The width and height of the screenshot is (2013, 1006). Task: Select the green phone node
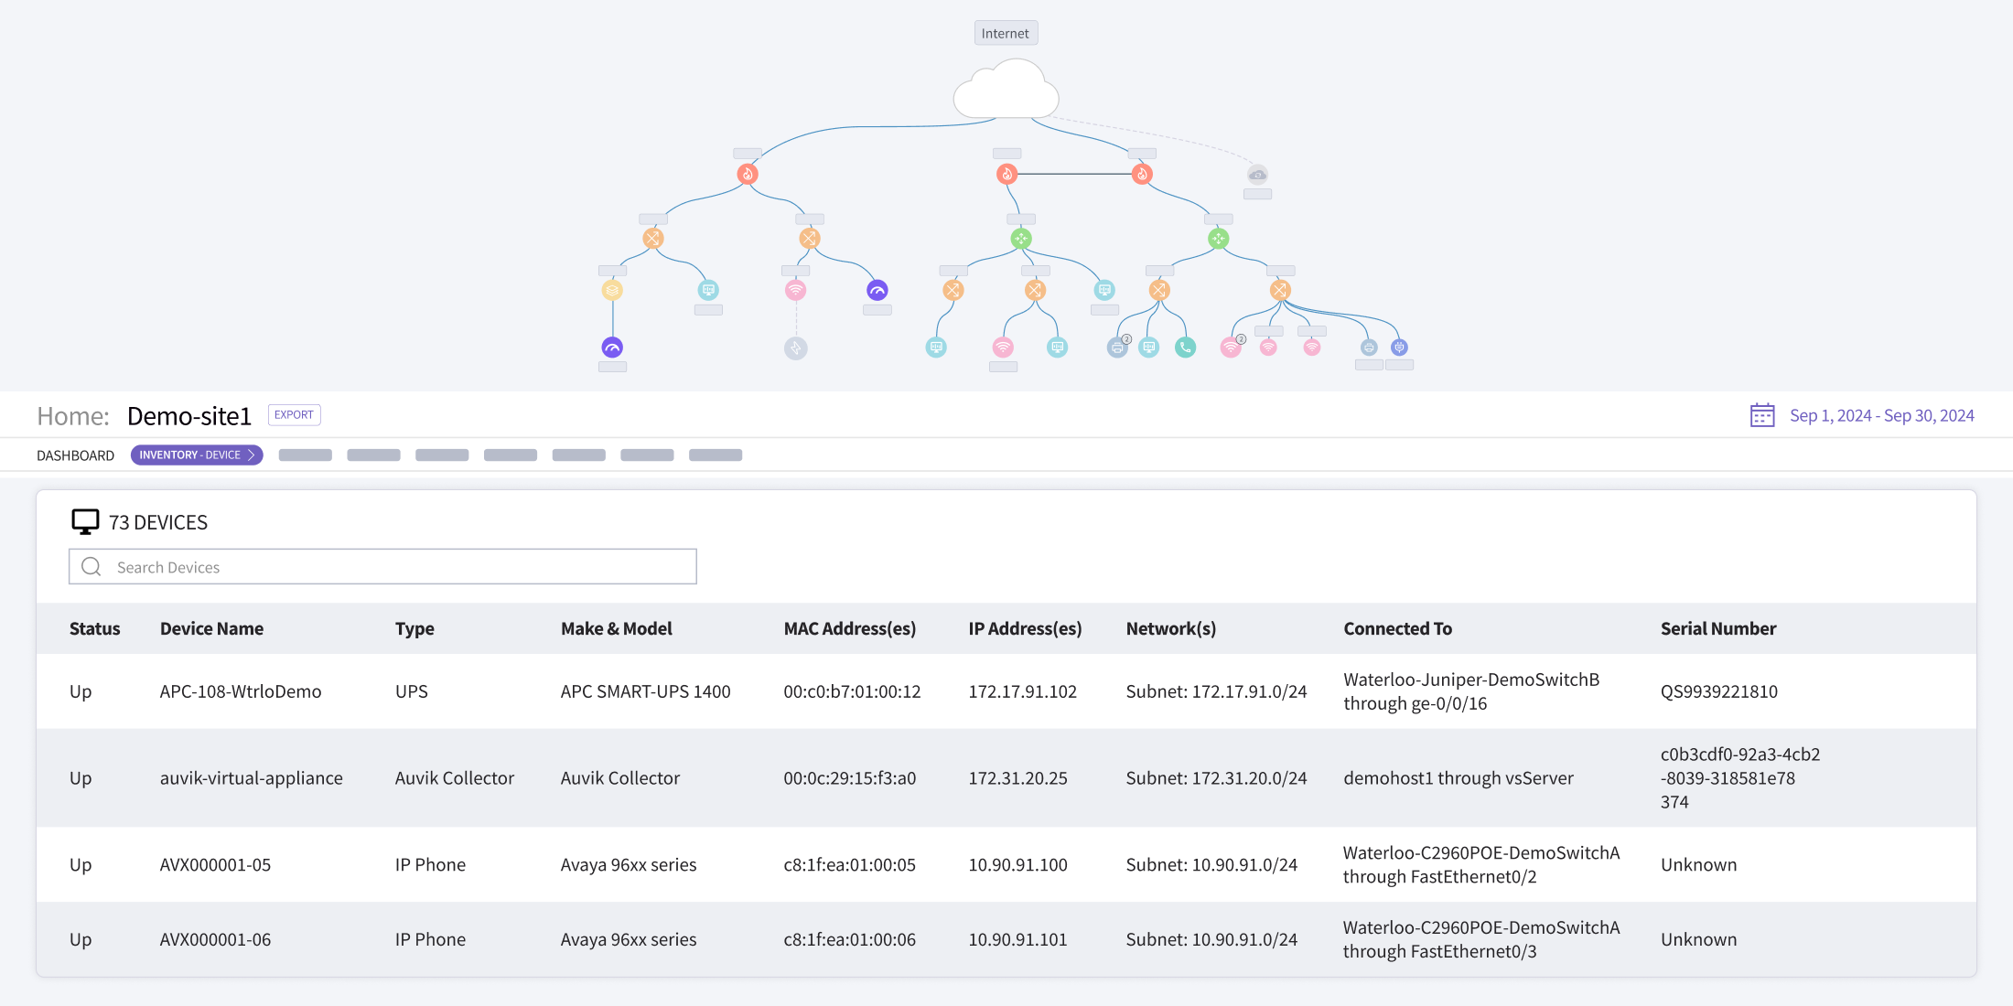(x=1185, y=348)
